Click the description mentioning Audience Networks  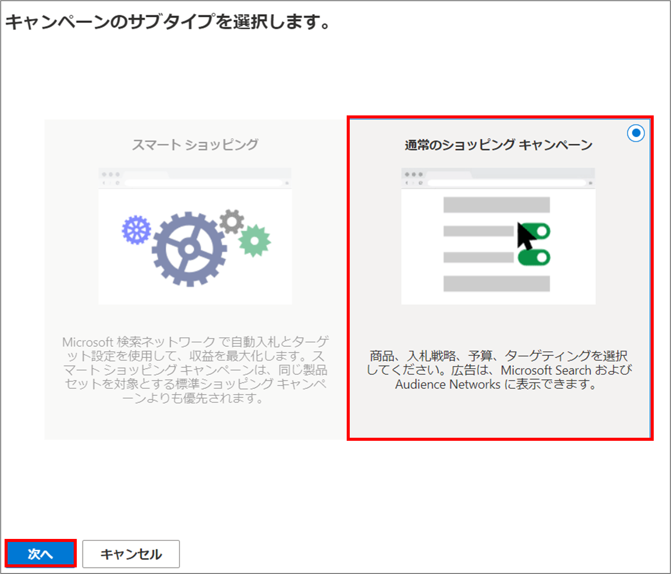[x=498, y=370]
